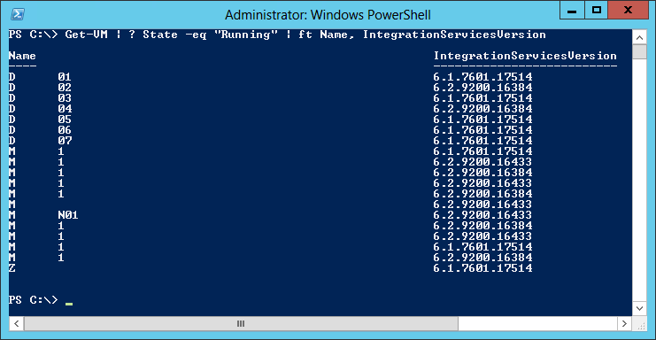Select the VM name ending in 06

click(40, 130)
